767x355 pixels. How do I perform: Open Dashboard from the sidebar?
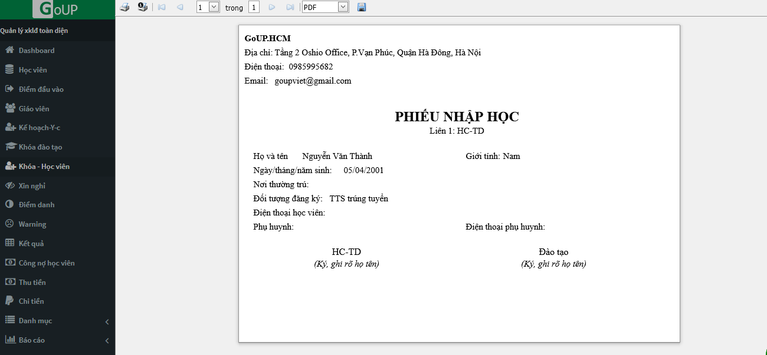point(36,51)
